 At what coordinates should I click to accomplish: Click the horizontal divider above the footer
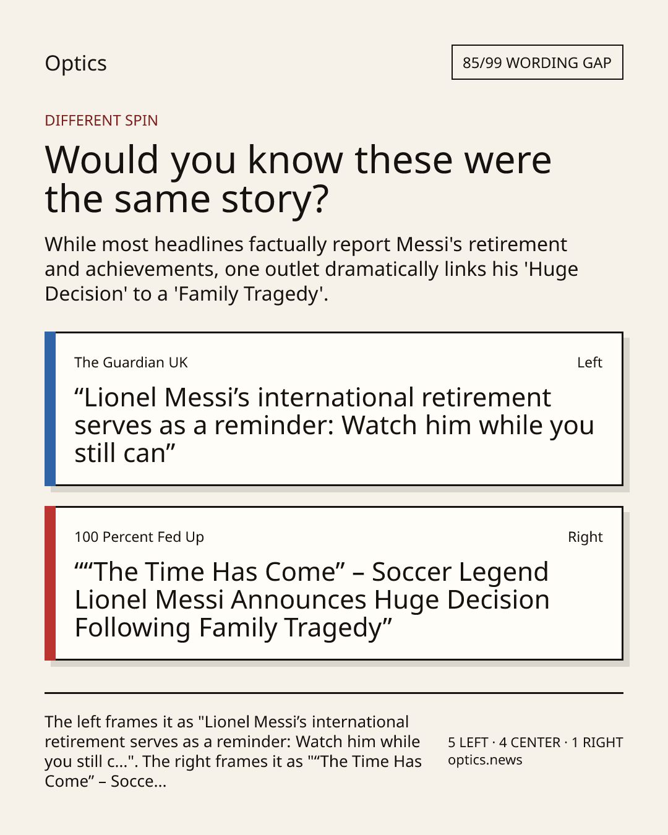coord(334,693)
